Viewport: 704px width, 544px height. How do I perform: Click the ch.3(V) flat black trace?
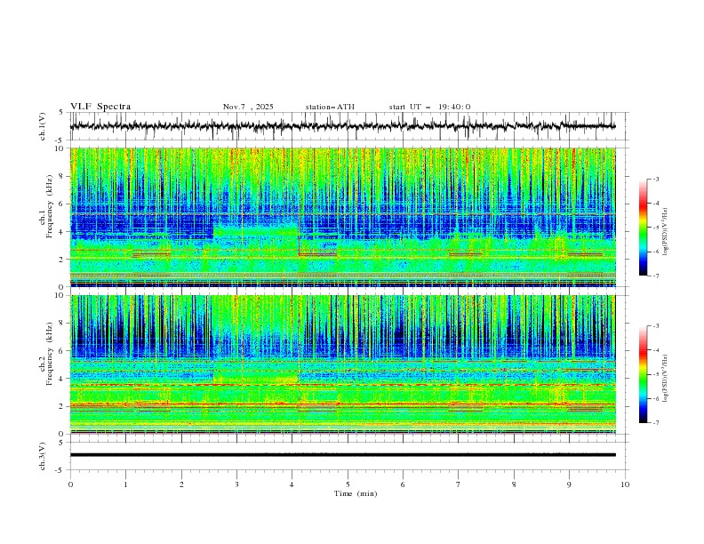(342, 455)
